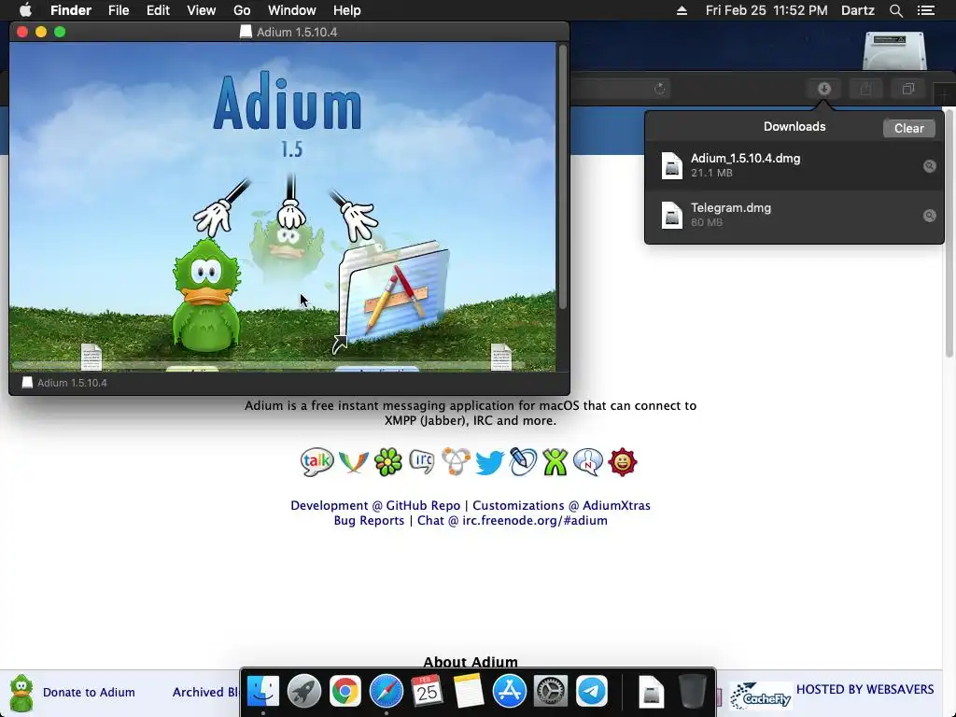Show Telegram.dmg in Finder magnifier
Image resolution: width=956 pixels, height=717 pixels.
929,216
